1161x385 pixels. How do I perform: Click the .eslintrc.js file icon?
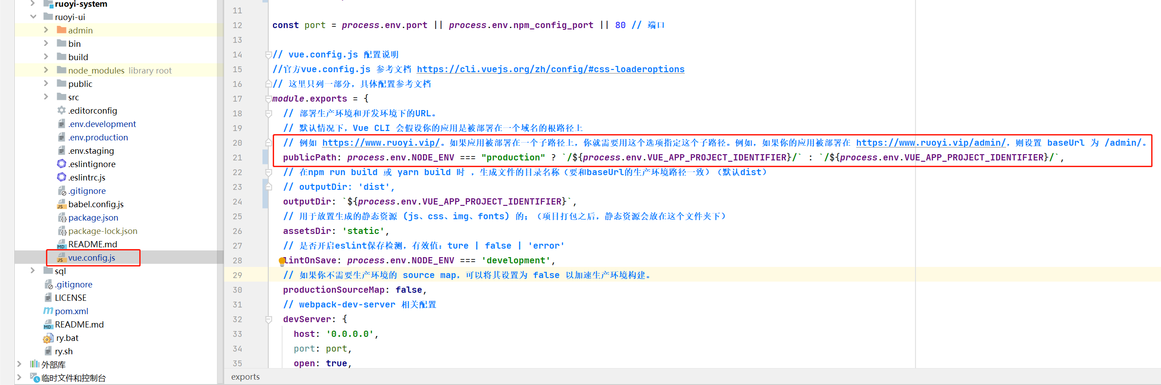[x=62, y=178]
